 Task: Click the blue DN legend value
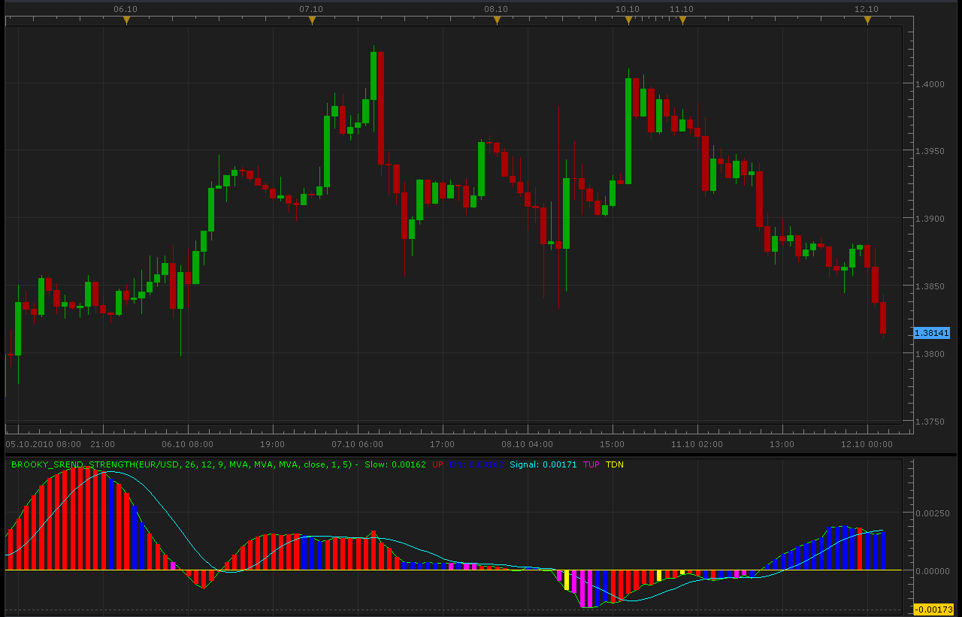(x=476, y=464)
